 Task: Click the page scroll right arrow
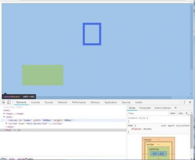(188, 98)
